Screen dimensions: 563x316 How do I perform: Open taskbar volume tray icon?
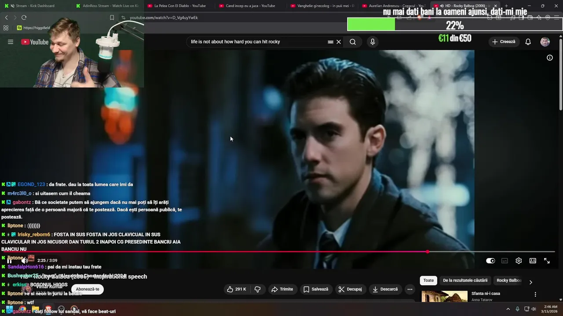pyautogui.click(x=534, y=309)
